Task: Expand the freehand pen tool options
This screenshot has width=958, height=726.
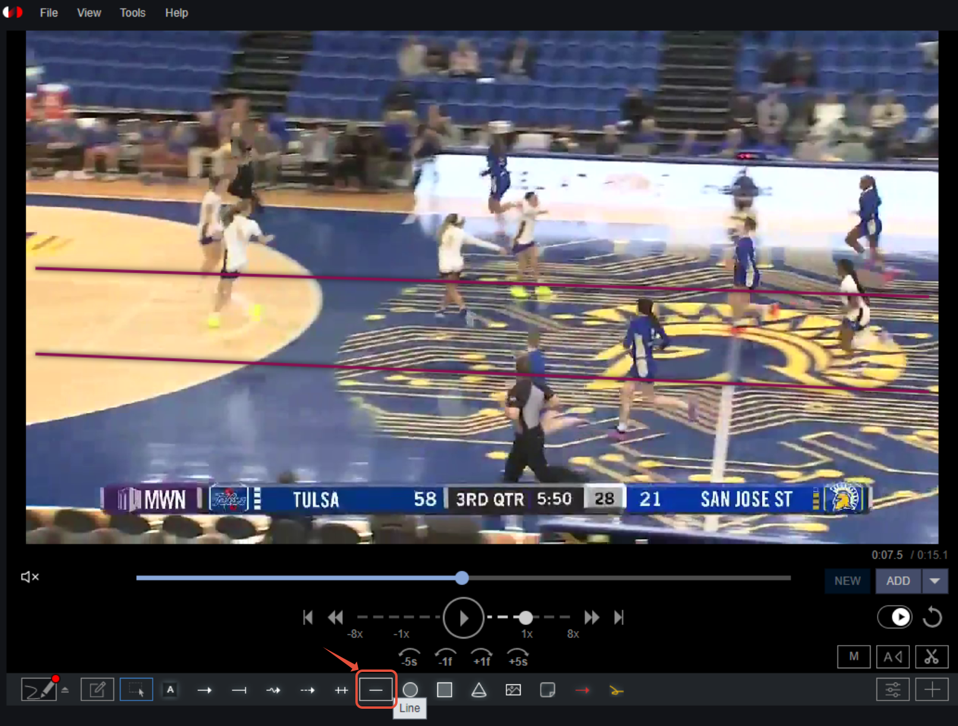Action: point(65,690)
